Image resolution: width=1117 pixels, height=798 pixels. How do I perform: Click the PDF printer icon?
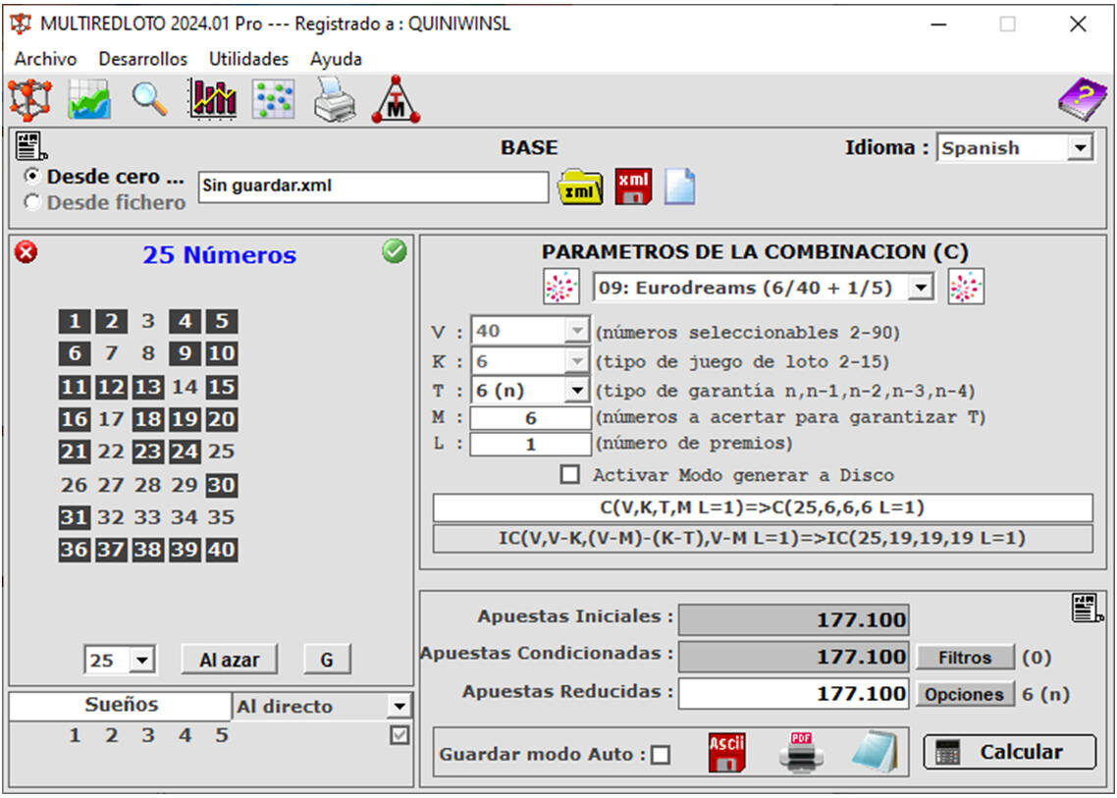tap(801, 753)
